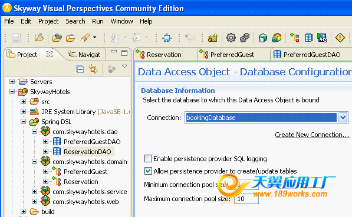The image size is (352, 217).
Task: Click the yellow diamond warning toolbar icon
Action: [x=340, y=38]
